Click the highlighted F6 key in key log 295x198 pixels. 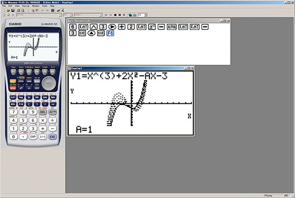110,33
